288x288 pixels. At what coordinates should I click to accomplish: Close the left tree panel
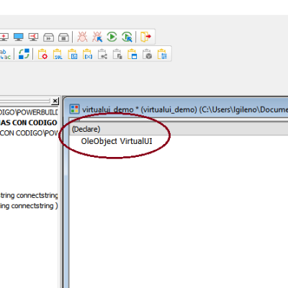pyautogui.click(x=55, y=101)
